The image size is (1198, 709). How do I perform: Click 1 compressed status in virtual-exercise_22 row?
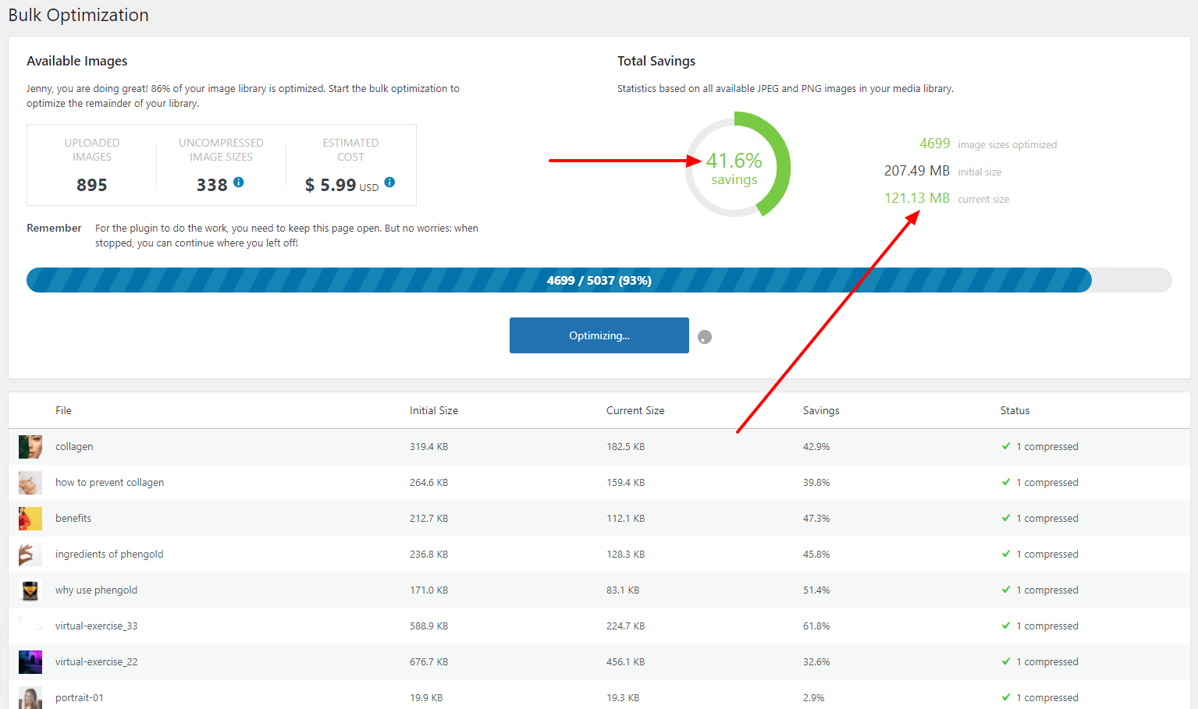coord(1047,662)
